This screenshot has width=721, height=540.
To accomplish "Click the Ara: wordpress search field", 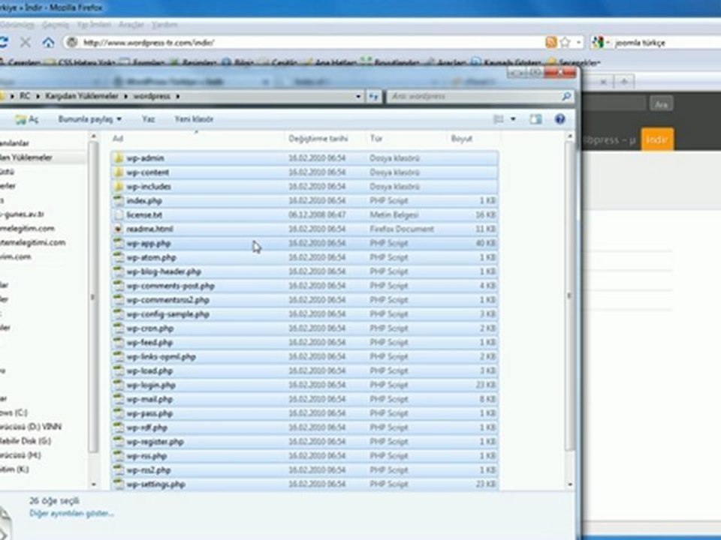I will (474, 97).
